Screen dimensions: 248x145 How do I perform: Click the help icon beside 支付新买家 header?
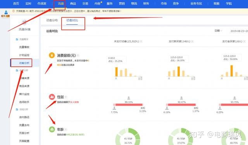pos(192,41)
